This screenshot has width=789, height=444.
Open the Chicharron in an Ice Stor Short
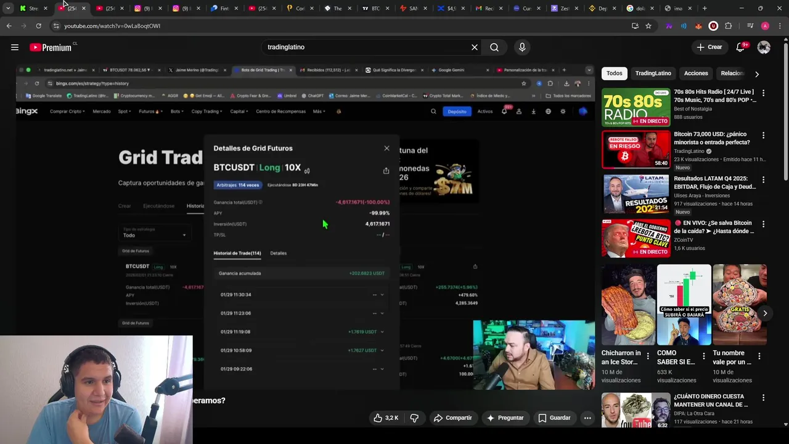[x=629, y=305]
